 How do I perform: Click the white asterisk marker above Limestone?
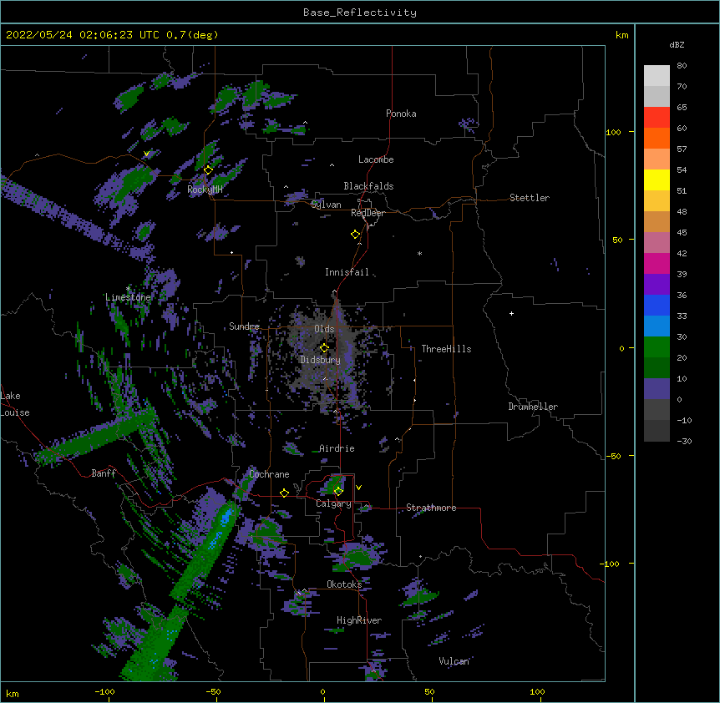click(x=128, y=289)
